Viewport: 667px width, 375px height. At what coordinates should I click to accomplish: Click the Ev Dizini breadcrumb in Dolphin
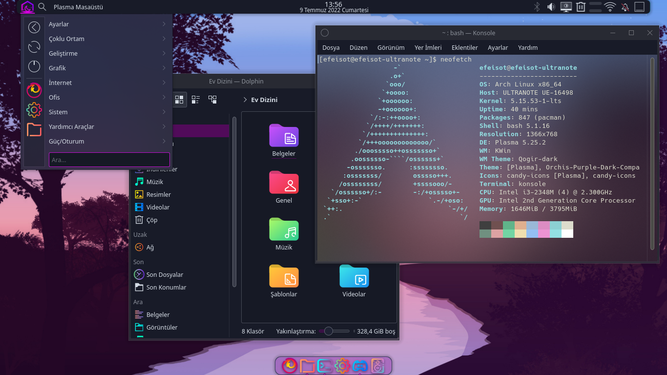[x=264, y=100]
